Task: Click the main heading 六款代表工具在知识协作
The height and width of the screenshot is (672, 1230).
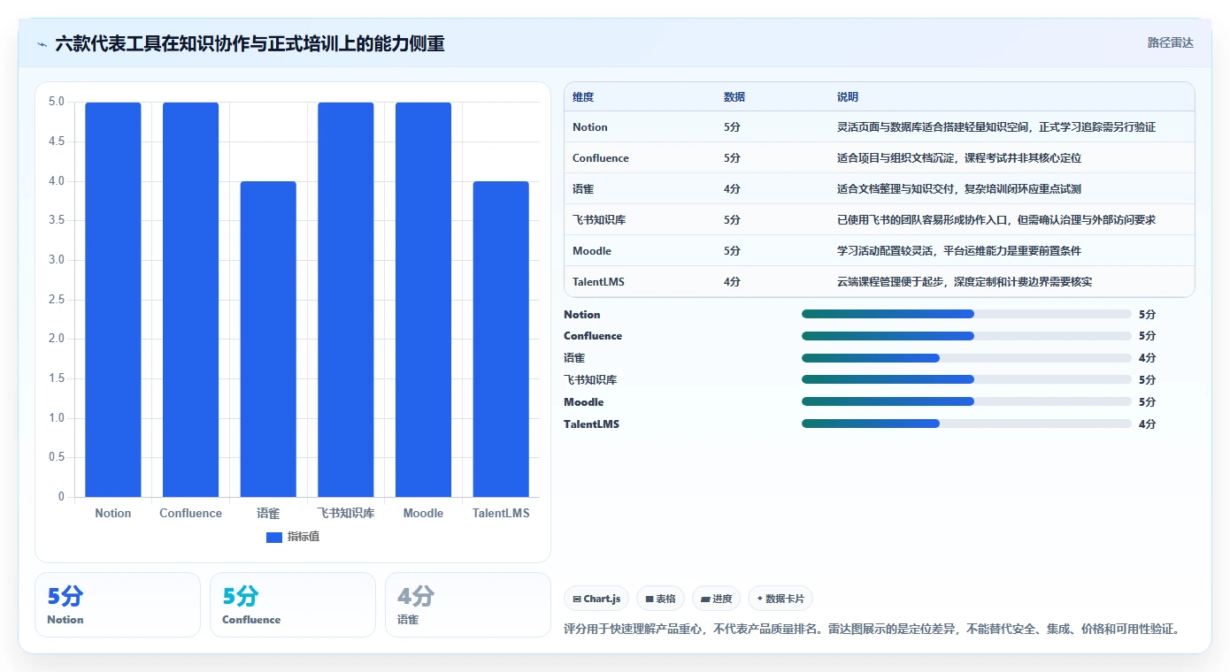Action: tap(250, 43)
